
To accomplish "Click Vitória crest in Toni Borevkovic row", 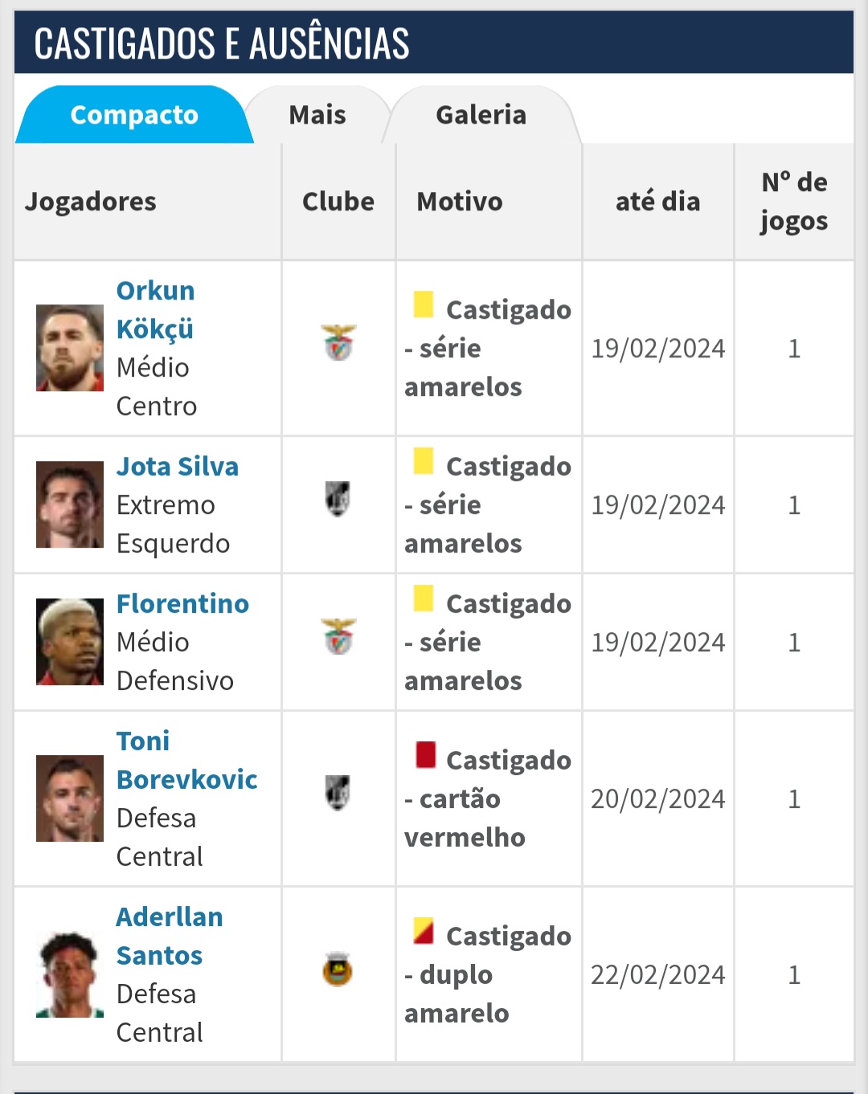I will [338, 793].
